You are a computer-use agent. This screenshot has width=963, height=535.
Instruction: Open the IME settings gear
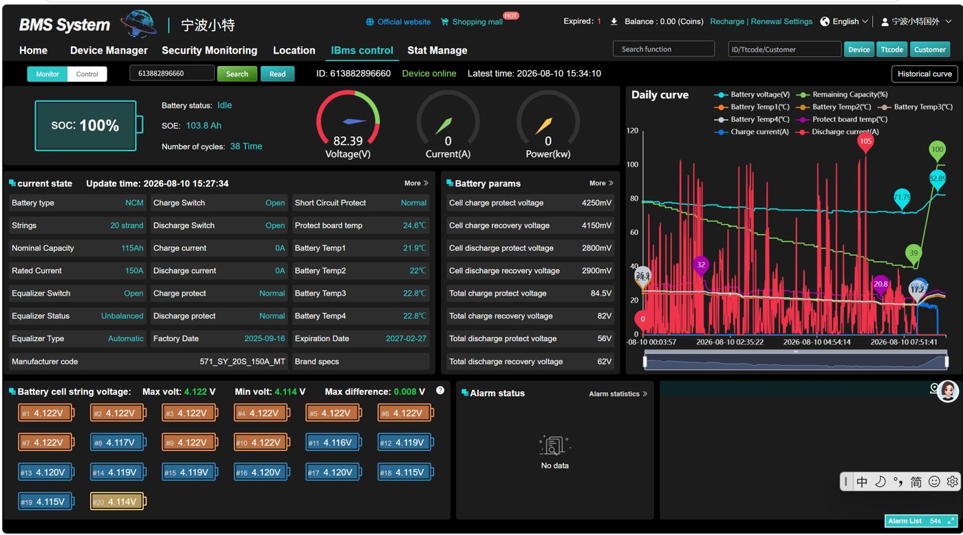[952, 481]
